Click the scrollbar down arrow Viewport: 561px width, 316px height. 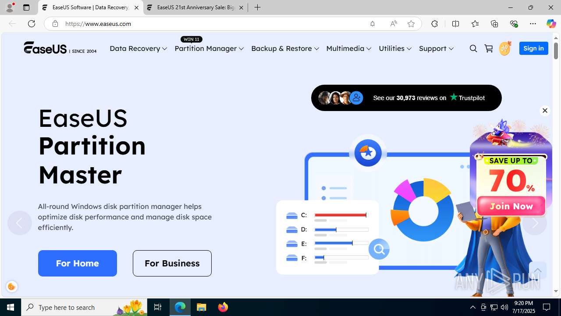556,291
